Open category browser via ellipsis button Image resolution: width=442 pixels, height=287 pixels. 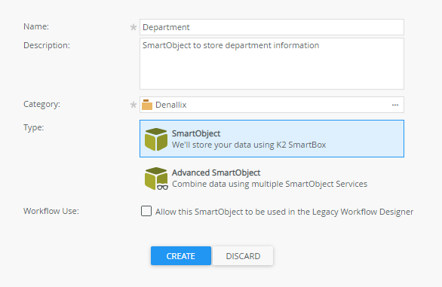(x=395, y=105)
